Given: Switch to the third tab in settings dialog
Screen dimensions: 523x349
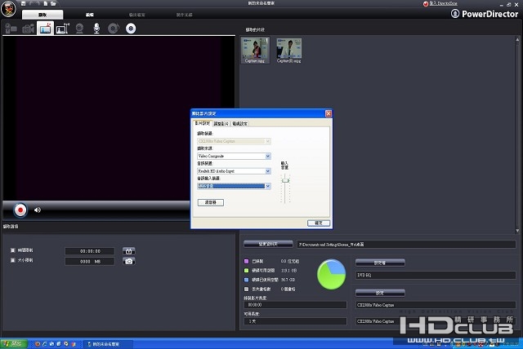Looking at the screenshot, I should tap(240, 123).
